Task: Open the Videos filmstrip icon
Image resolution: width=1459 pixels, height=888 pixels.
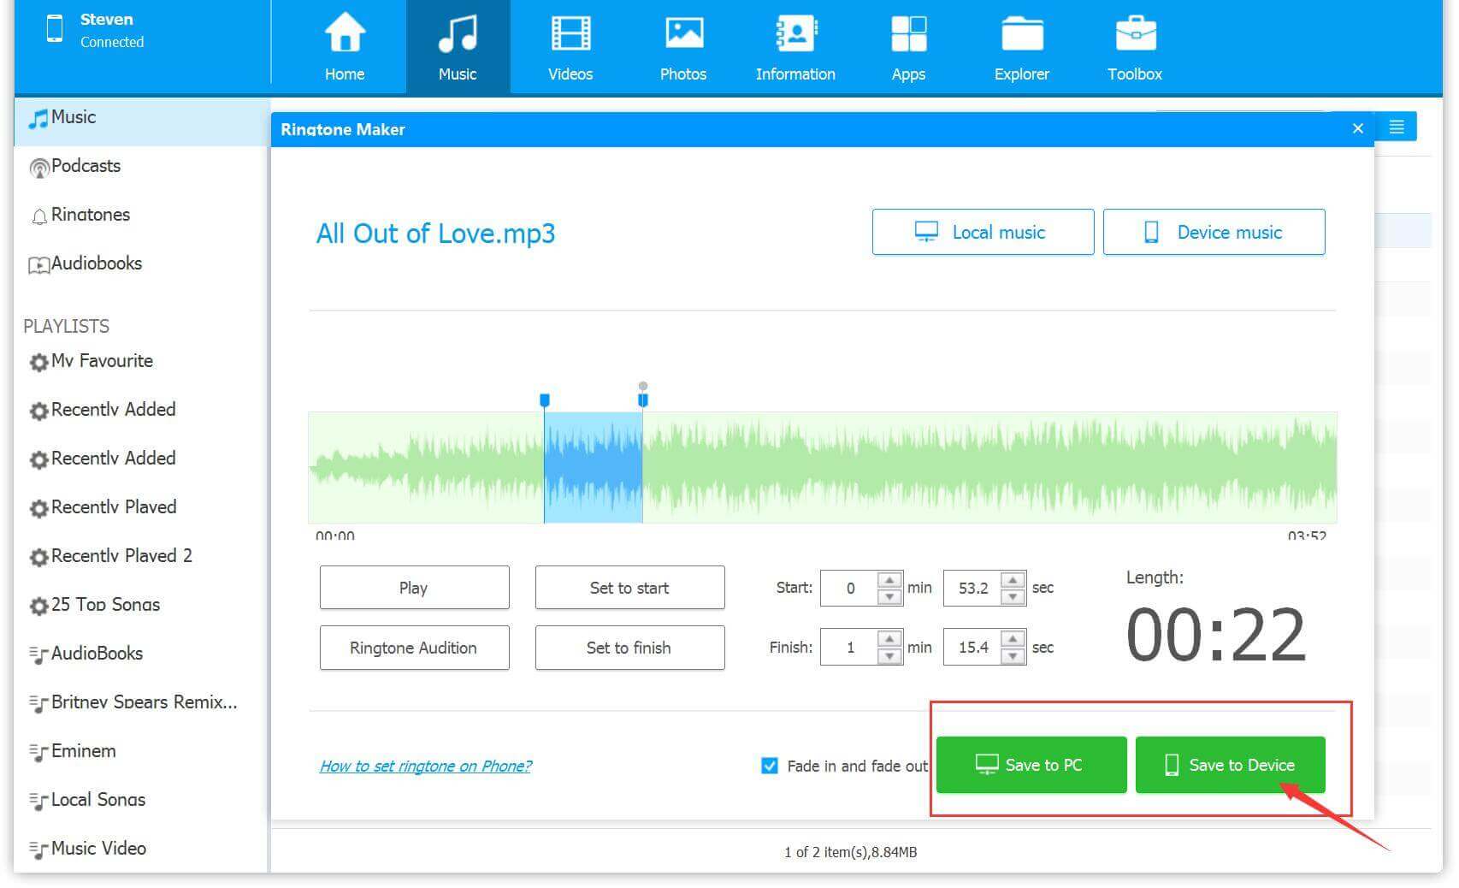Action: [570, 34]
